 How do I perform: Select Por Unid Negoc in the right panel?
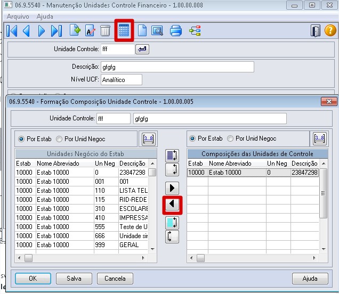point(252,138)
